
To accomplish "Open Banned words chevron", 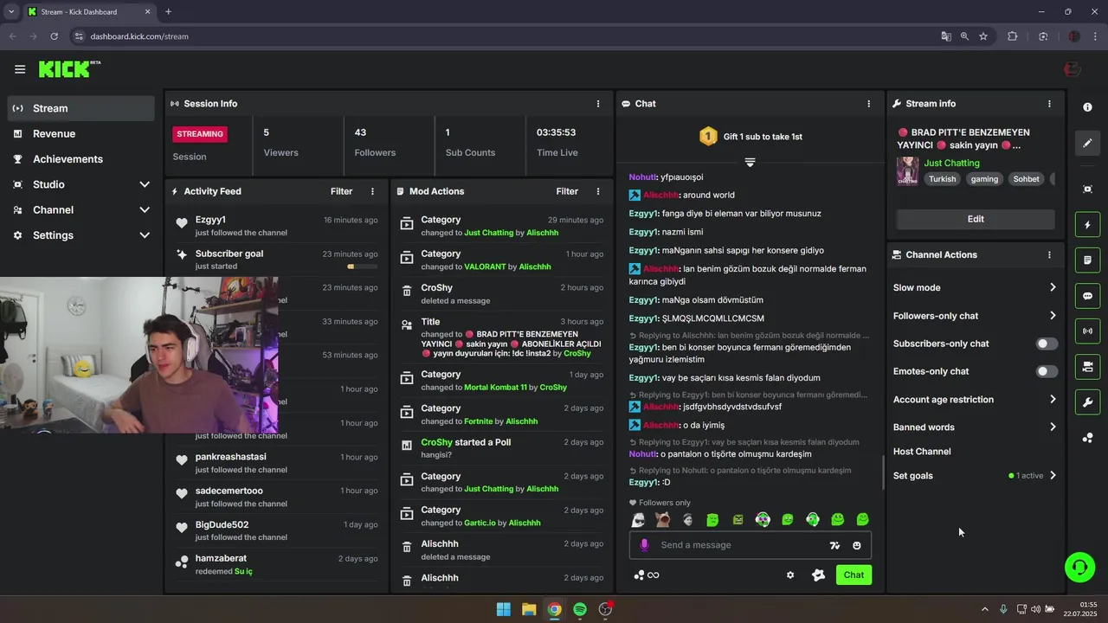I will [1053, 427].
